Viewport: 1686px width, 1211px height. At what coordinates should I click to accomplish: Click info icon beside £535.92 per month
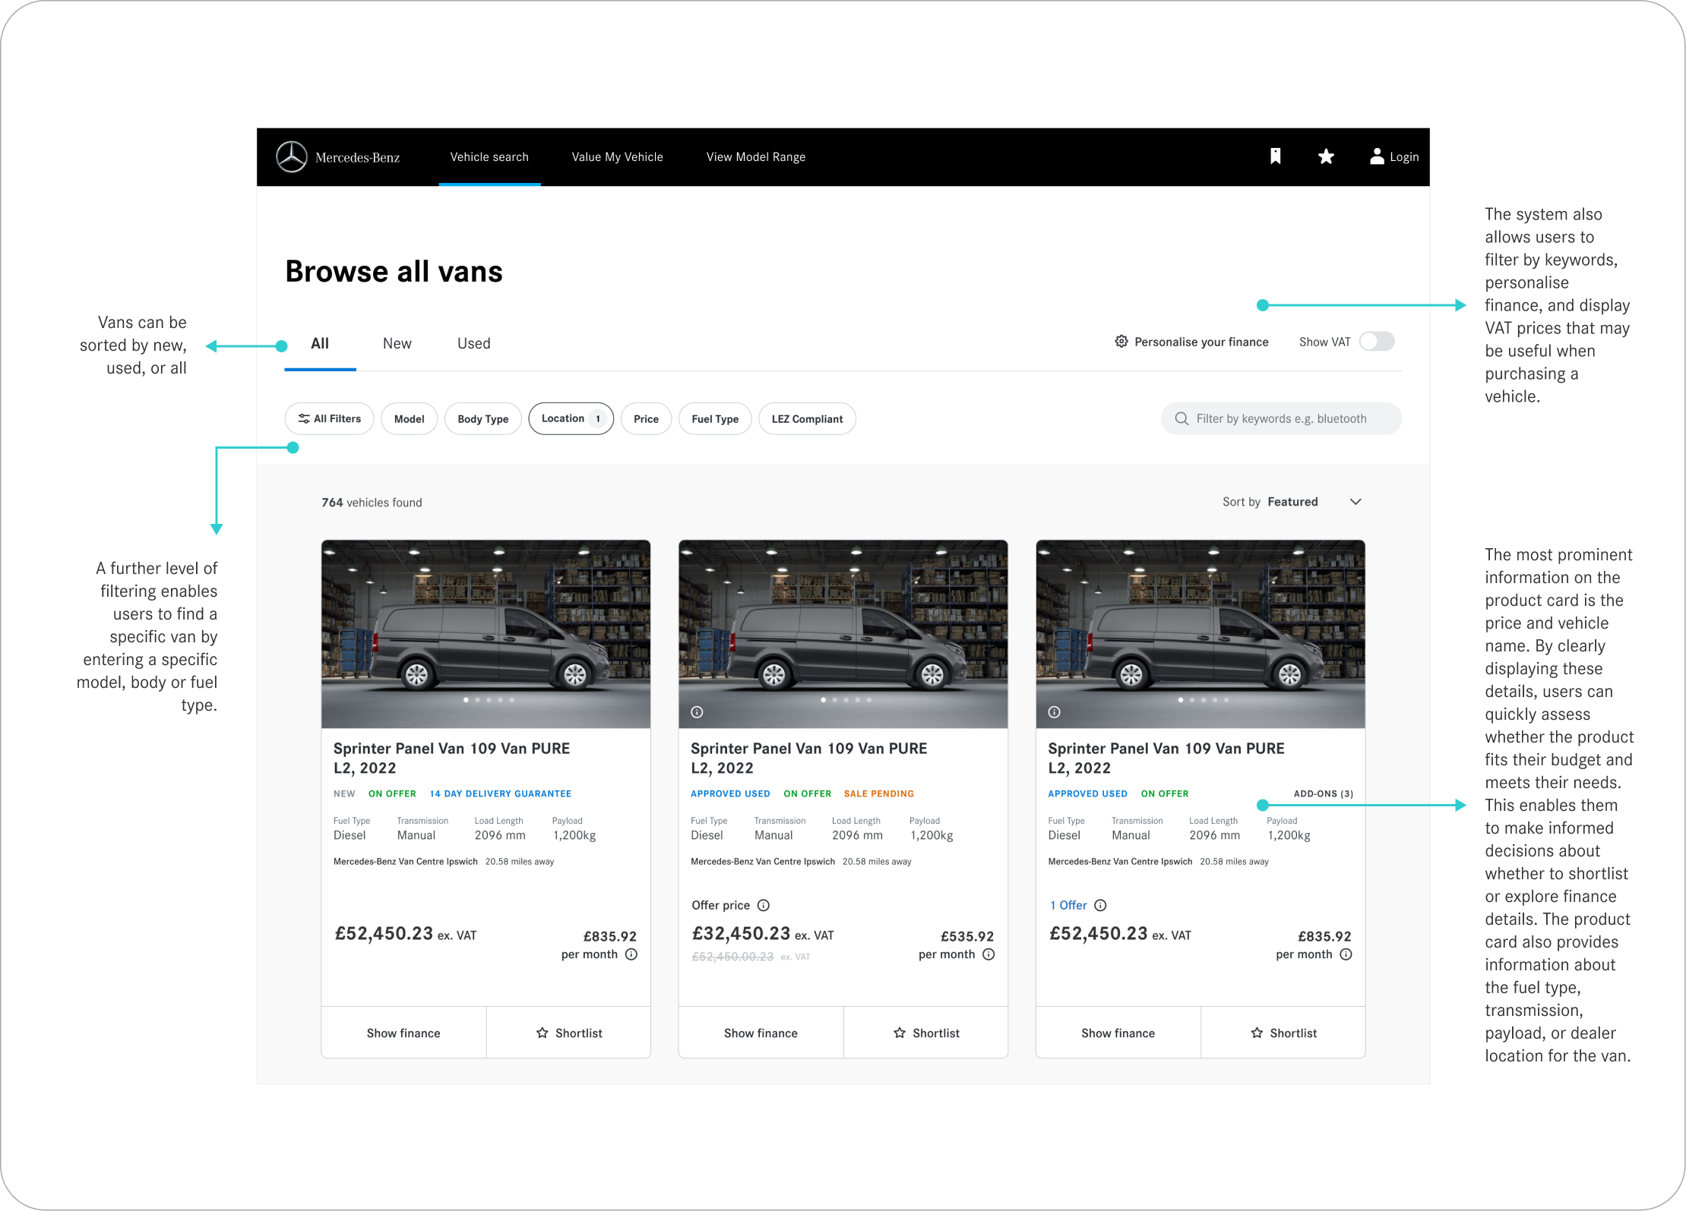pyautogui.click(x=989, y=954)
